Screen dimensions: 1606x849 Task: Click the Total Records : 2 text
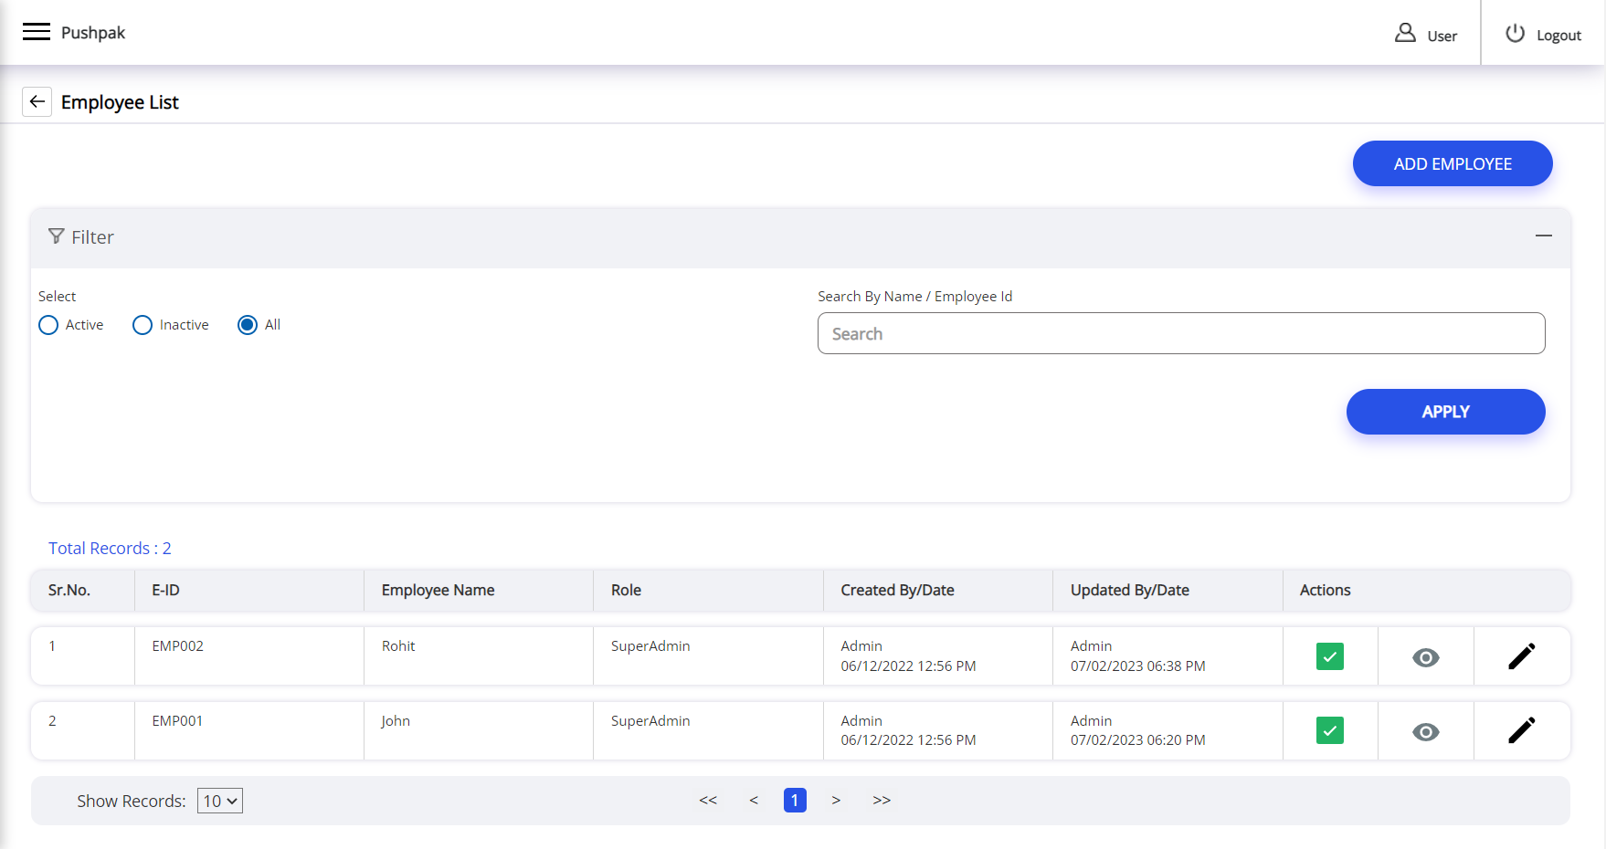pyautogui.click(x=110, y=548)
